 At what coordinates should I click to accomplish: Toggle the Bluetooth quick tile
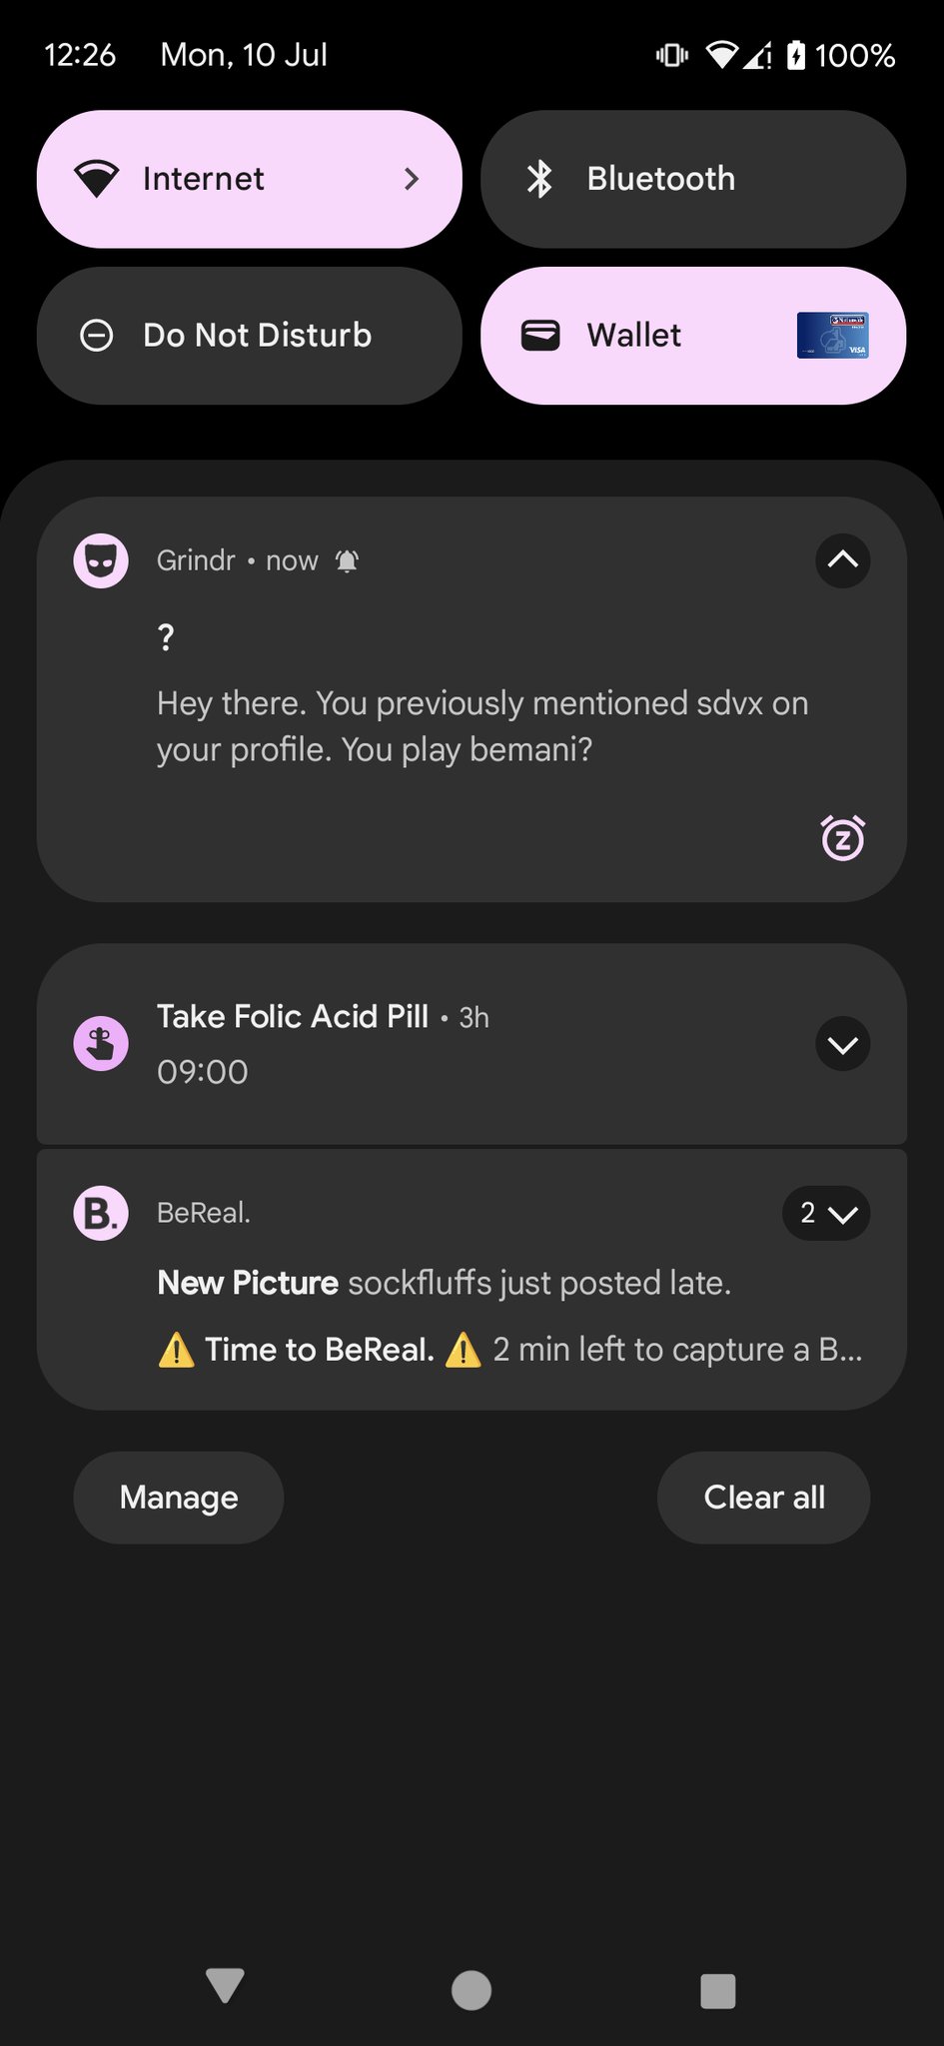tap(693, 179)
